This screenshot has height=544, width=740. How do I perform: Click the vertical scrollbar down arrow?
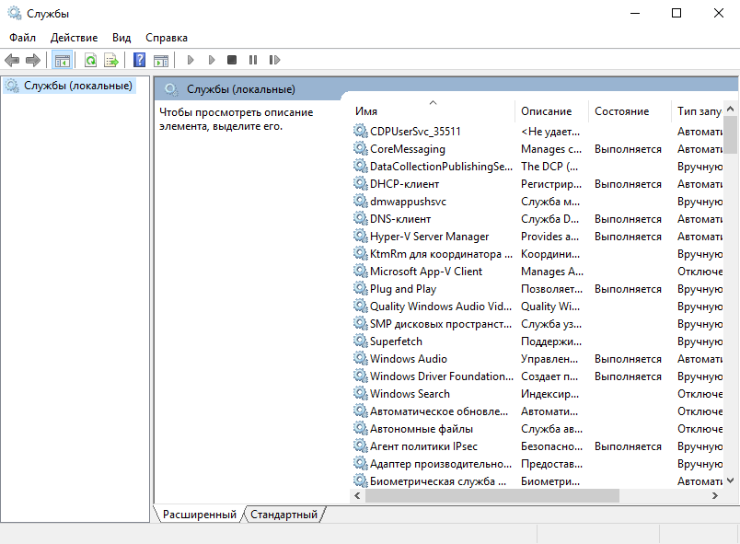(731, 480)
